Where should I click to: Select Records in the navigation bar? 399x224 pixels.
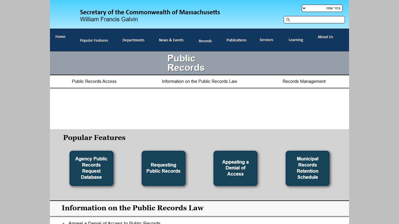coord(205,41)
